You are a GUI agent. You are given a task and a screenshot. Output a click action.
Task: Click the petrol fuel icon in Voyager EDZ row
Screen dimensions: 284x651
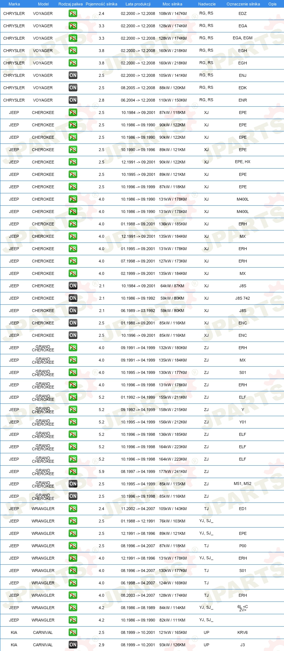click(73, 13)
